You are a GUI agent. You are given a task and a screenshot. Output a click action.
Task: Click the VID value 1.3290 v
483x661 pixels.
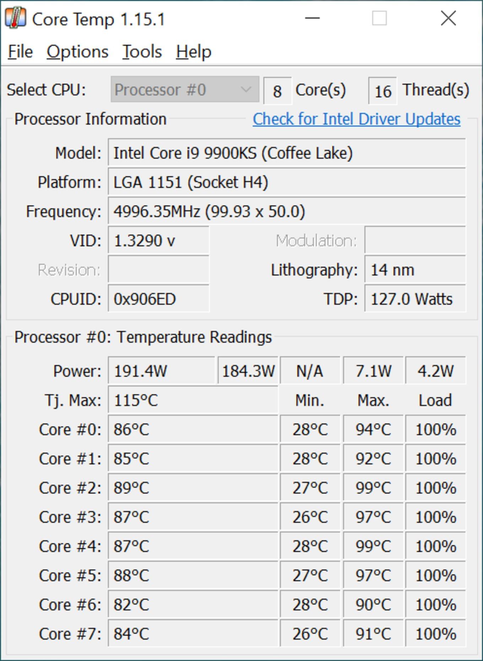(159, 241)
